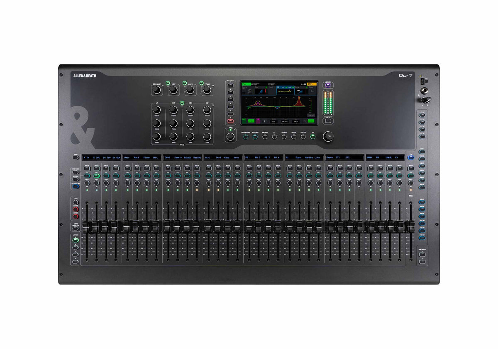Toggle the HPF In button
Image resolution: width=498 pixels, height=349 pixels.
pos(168,83)
